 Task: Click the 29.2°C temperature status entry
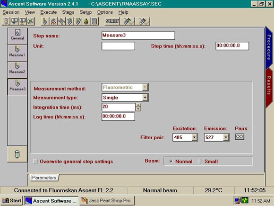(214, 190)
